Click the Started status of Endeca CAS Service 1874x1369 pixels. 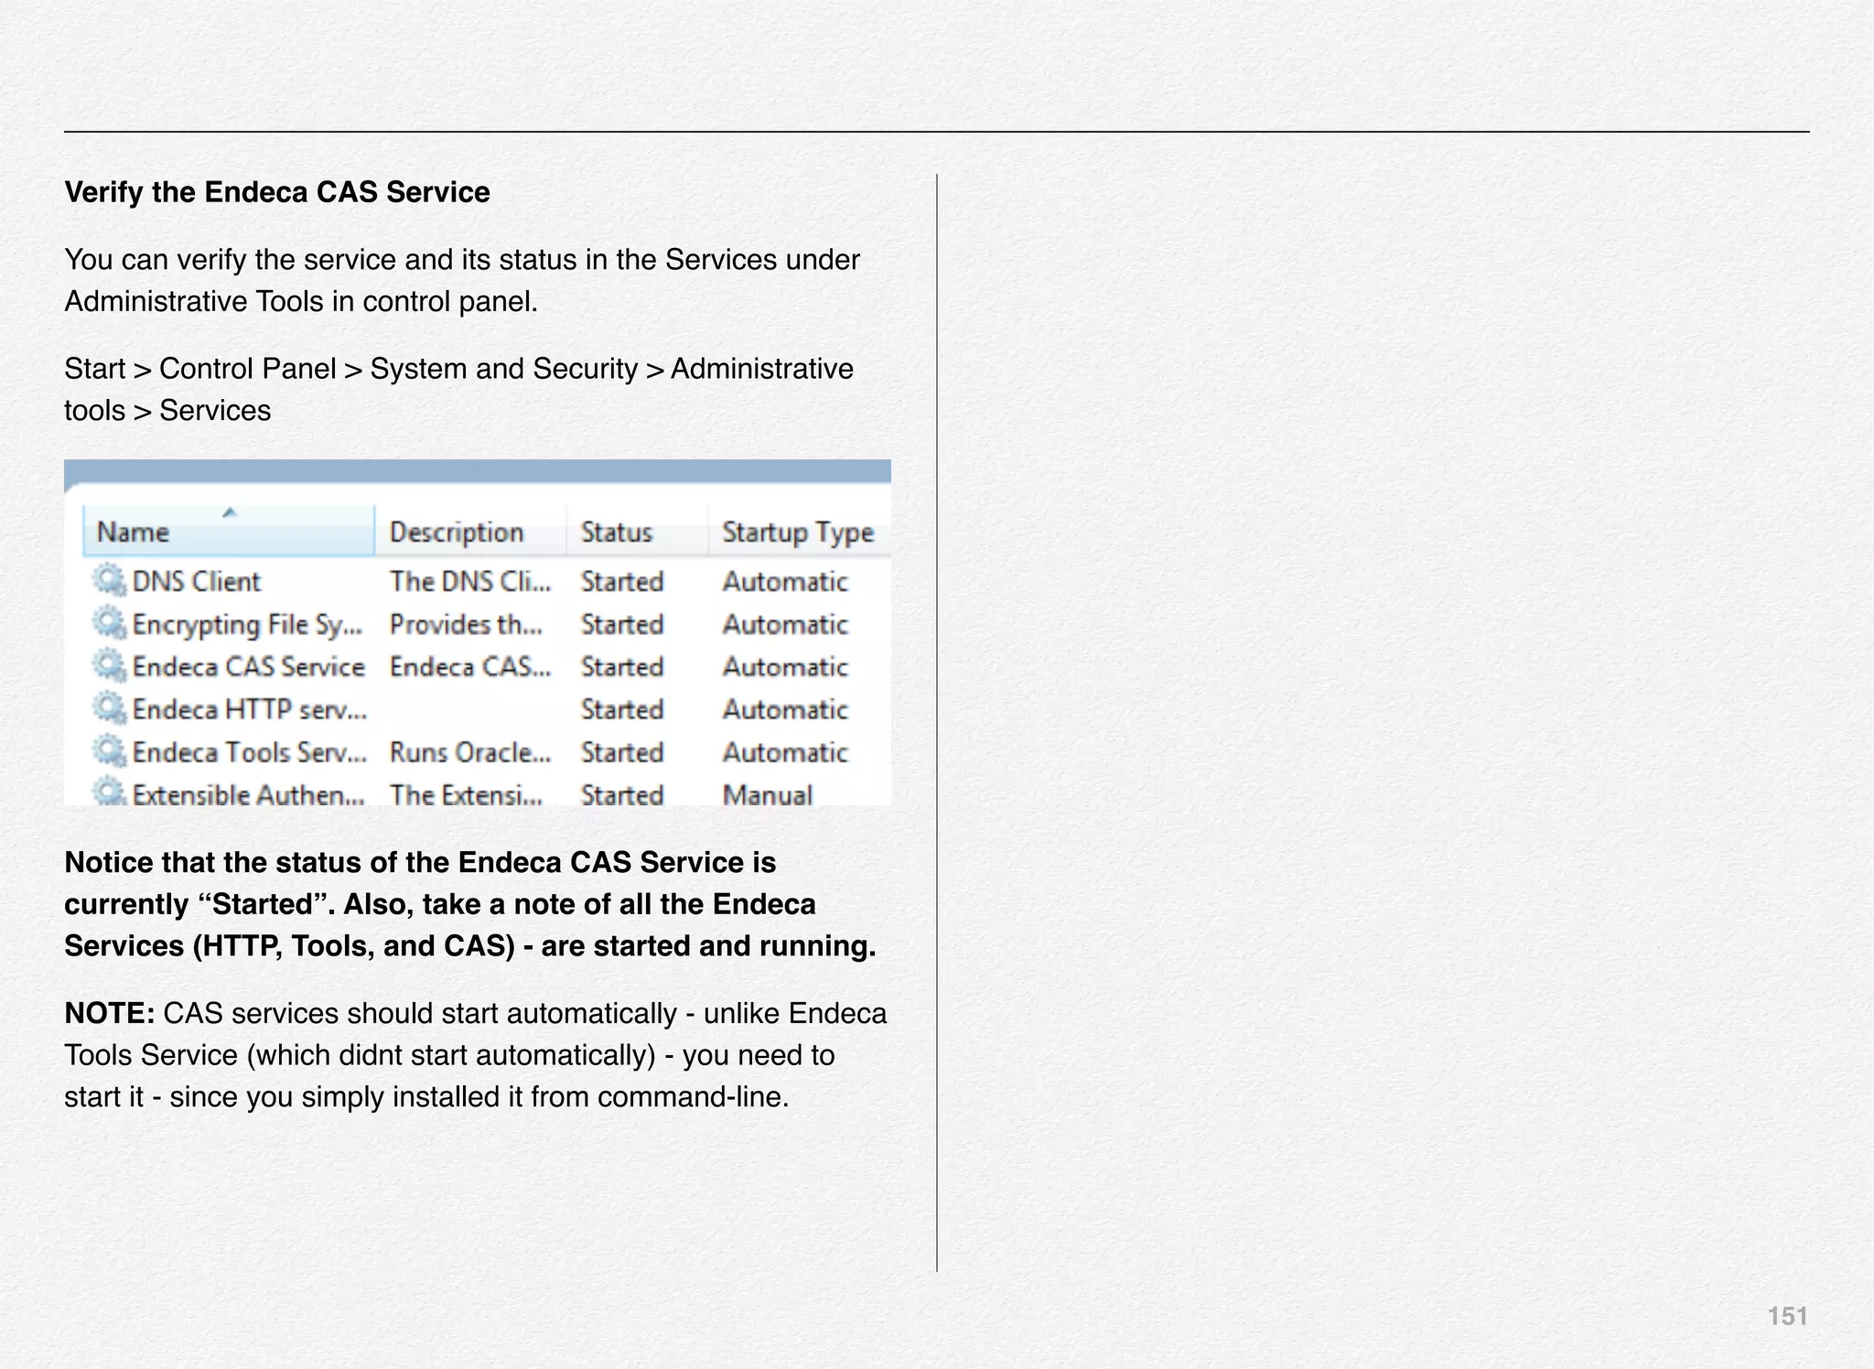(622, 666)
